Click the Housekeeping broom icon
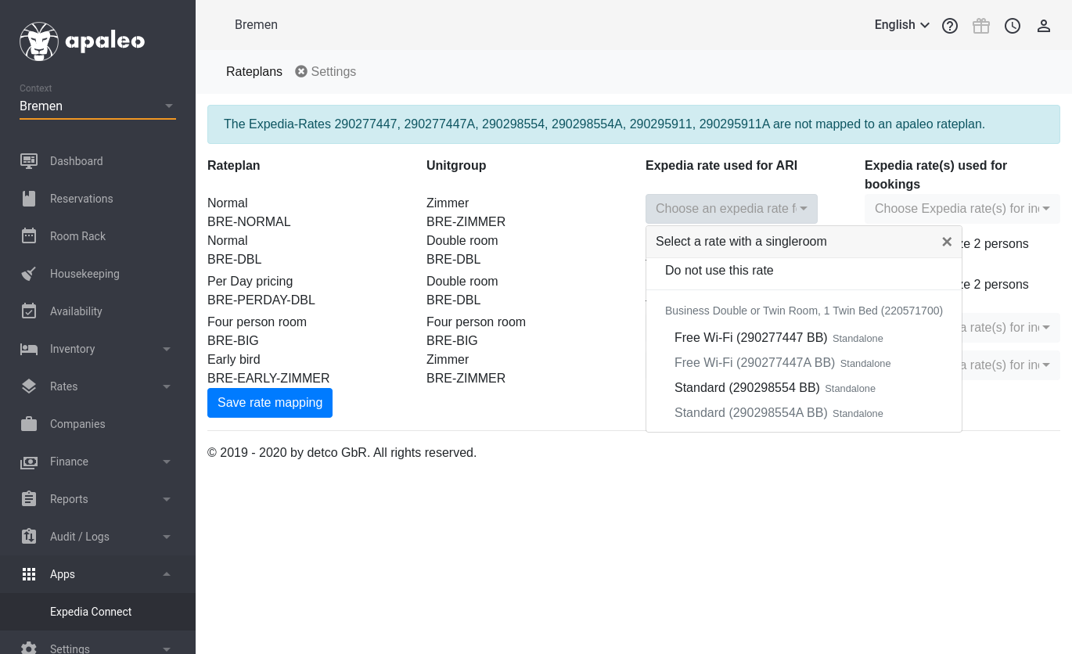Screen dimensions: 1072x654 [x=29, y=274]
